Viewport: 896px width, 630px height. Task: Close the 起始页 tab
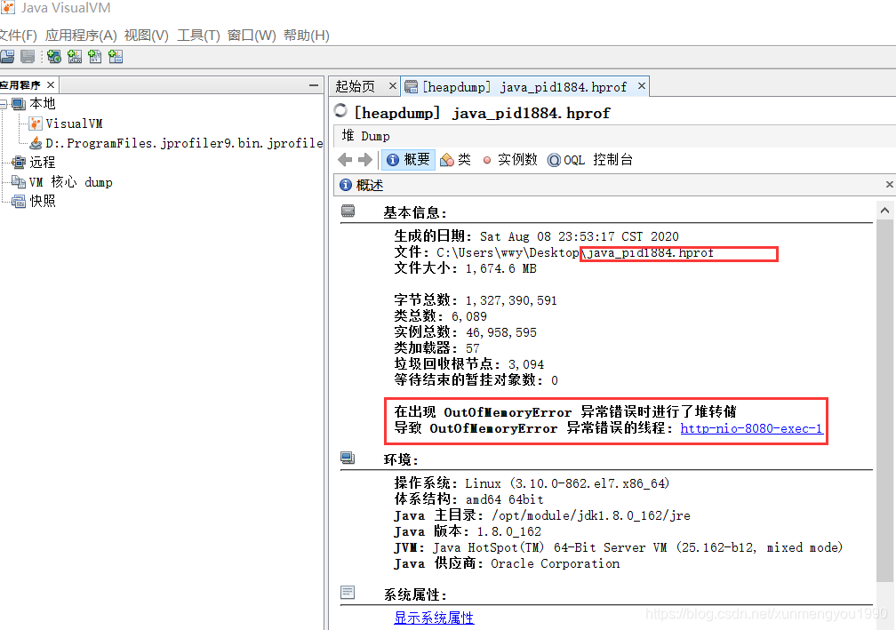click(393, 85)
